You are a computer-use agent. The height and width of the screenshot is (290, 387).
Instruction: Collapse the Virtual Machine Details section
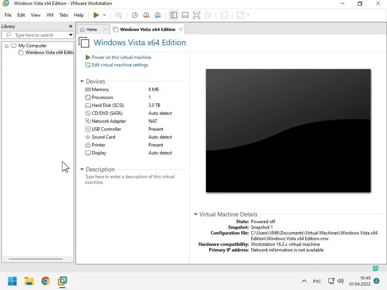(196, 214)
